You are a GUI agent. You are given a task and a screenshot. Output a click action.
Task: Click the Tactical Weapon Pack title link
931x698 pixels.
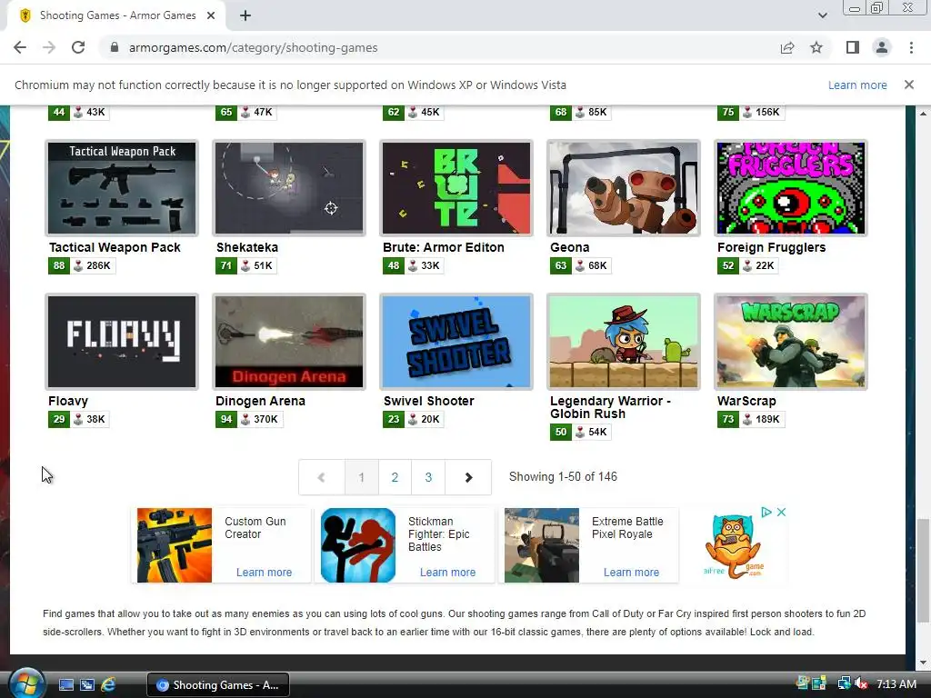[115, 247]
